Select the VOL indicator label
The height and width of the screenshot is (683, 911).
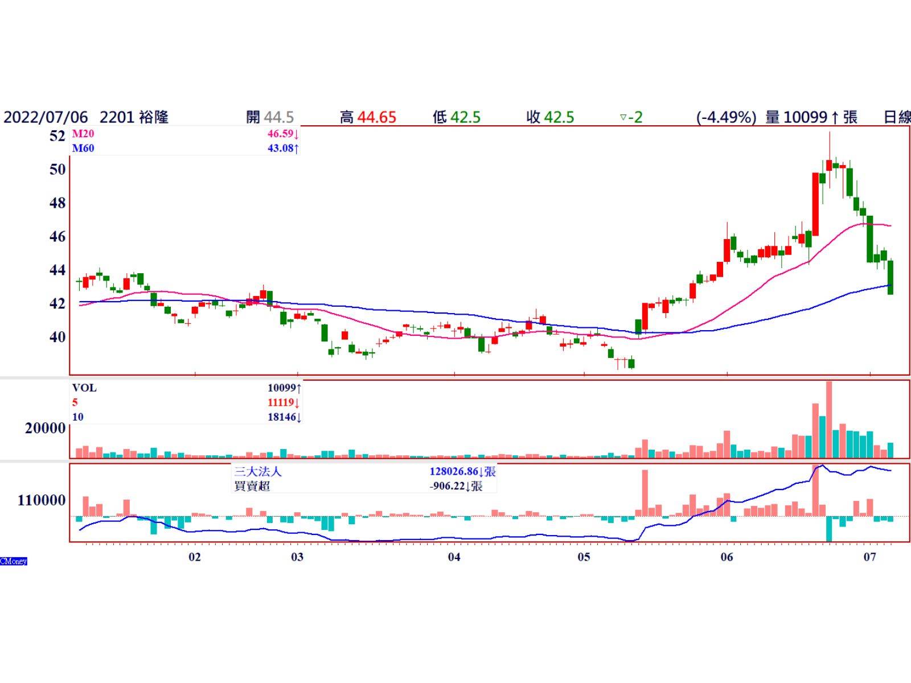(84, 388)
